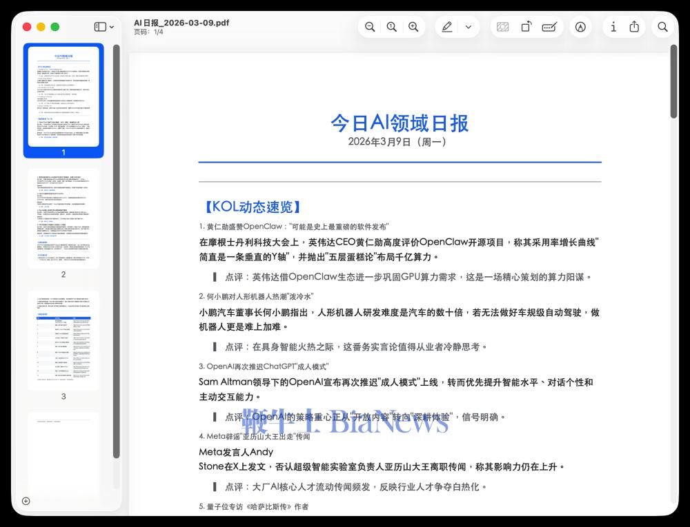Reset zoom to actual size
The width and height of the screenshot is (690, 527).
click(x=391, y=27)
